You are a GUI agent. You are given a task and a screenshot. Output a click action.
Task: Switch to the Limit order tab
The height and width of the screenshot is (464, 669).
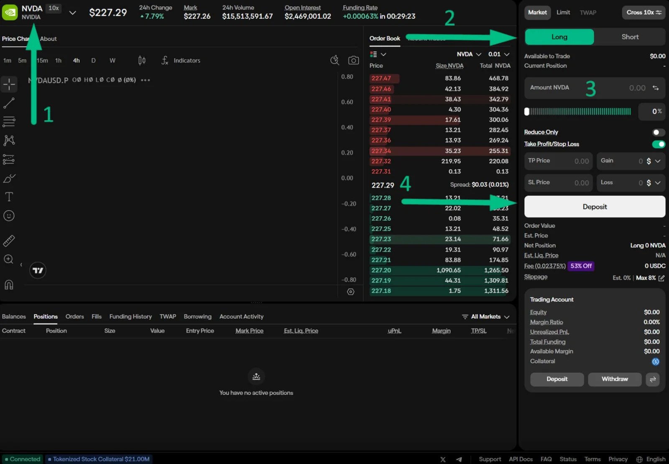(563, 13)
